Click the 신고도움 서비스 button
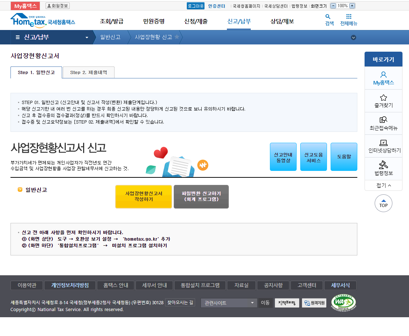This screenshot has width=409, height=336. [314, 157]
